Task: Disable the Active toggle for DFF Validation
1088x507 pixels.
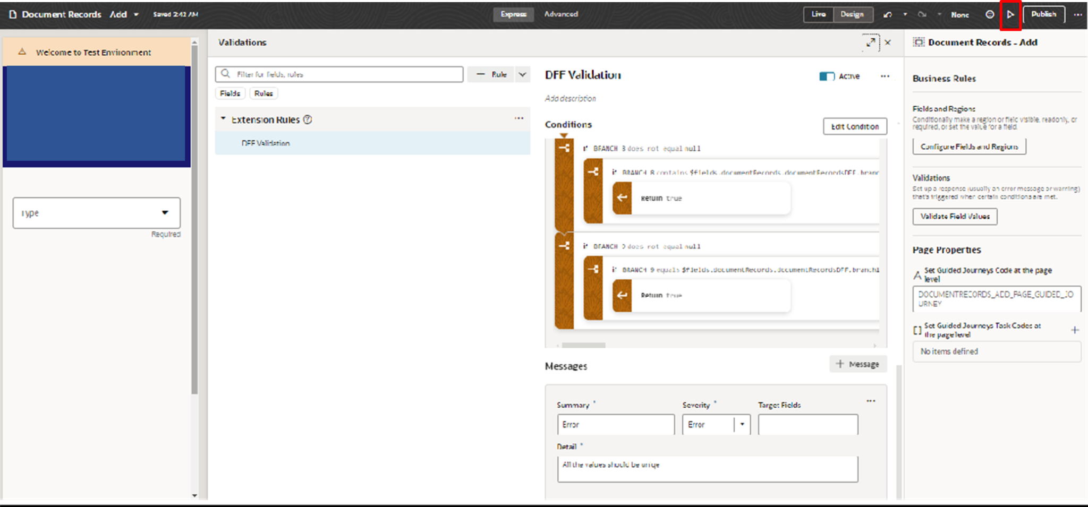Action: tap(826, 76)
